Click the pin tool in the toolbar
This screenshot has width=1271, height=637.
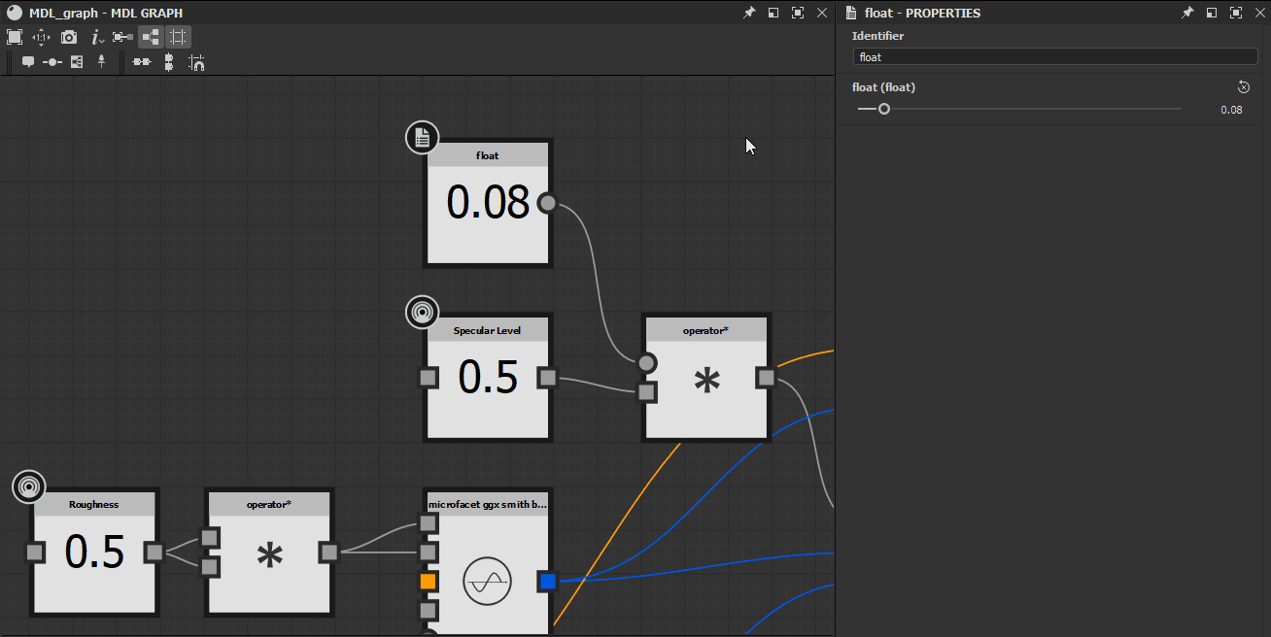coord(101,61)
